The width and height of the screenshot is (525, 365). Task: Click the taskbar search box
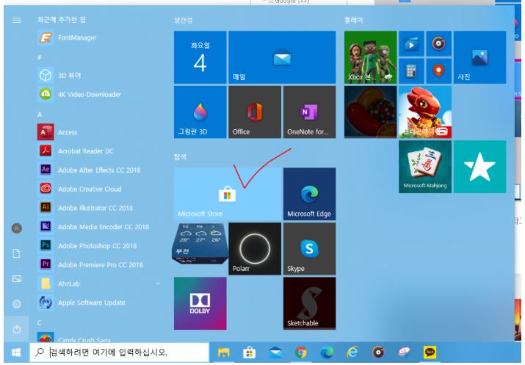coord(120,353)
